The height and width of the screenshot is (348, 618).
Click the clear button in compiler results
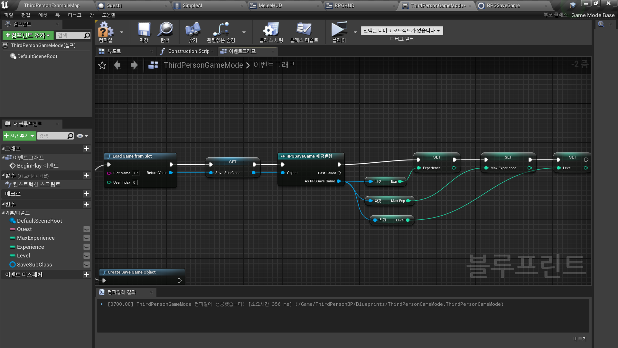(580, 339)
